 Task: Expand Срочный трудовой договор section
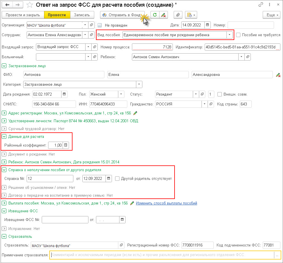click(x=4, y=129)
